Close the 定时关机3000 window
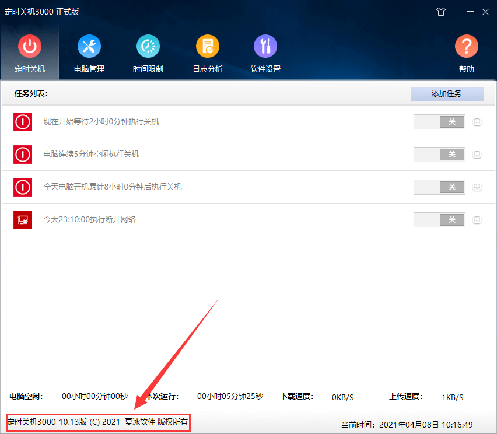This screenshot has width=497, height=434. (x=485, y=12)
